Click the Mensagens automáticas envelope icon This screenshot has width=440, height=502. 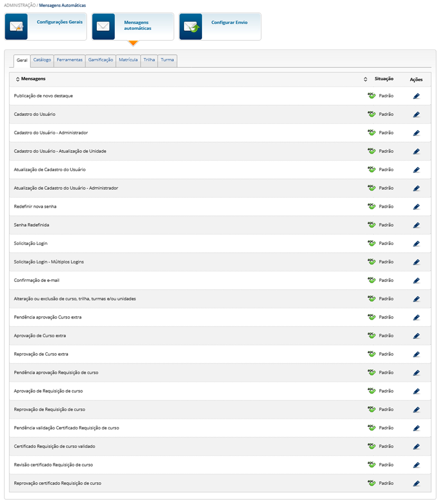click(103, 27)
